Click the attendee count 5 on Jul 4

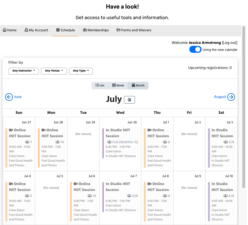coord(31,196)
